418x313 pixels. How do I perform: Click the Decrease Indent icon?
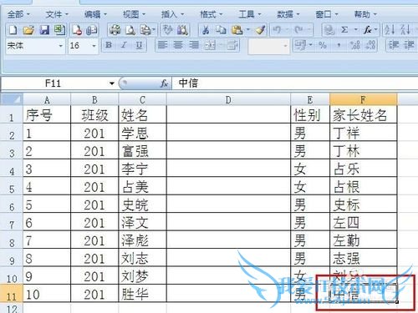[394, 45]
